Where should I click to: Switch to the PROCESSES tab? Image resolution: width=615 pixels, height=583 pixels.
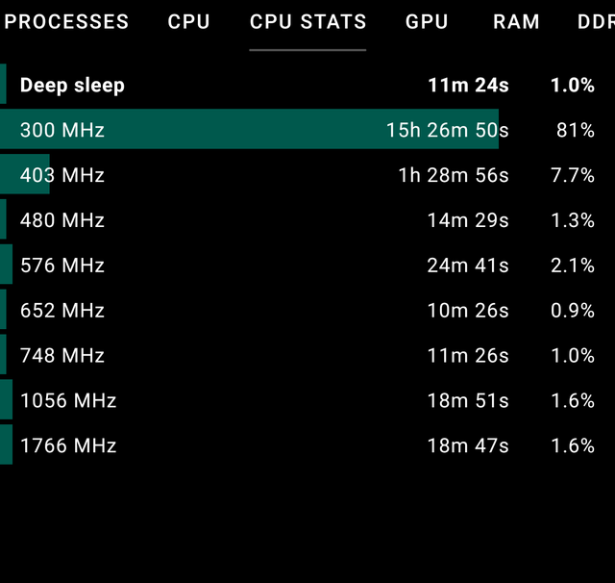pos(64,21)
